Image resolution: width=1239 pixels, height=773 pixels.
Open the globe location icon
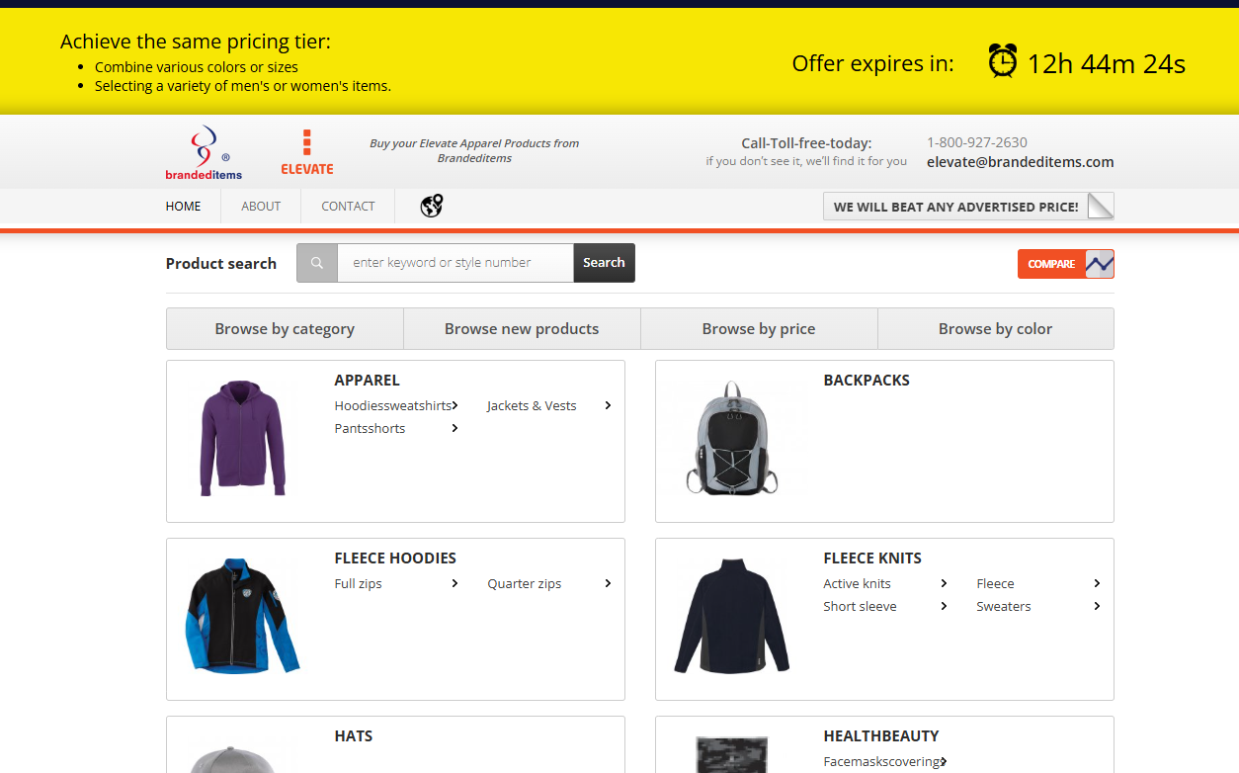[431, 206]
